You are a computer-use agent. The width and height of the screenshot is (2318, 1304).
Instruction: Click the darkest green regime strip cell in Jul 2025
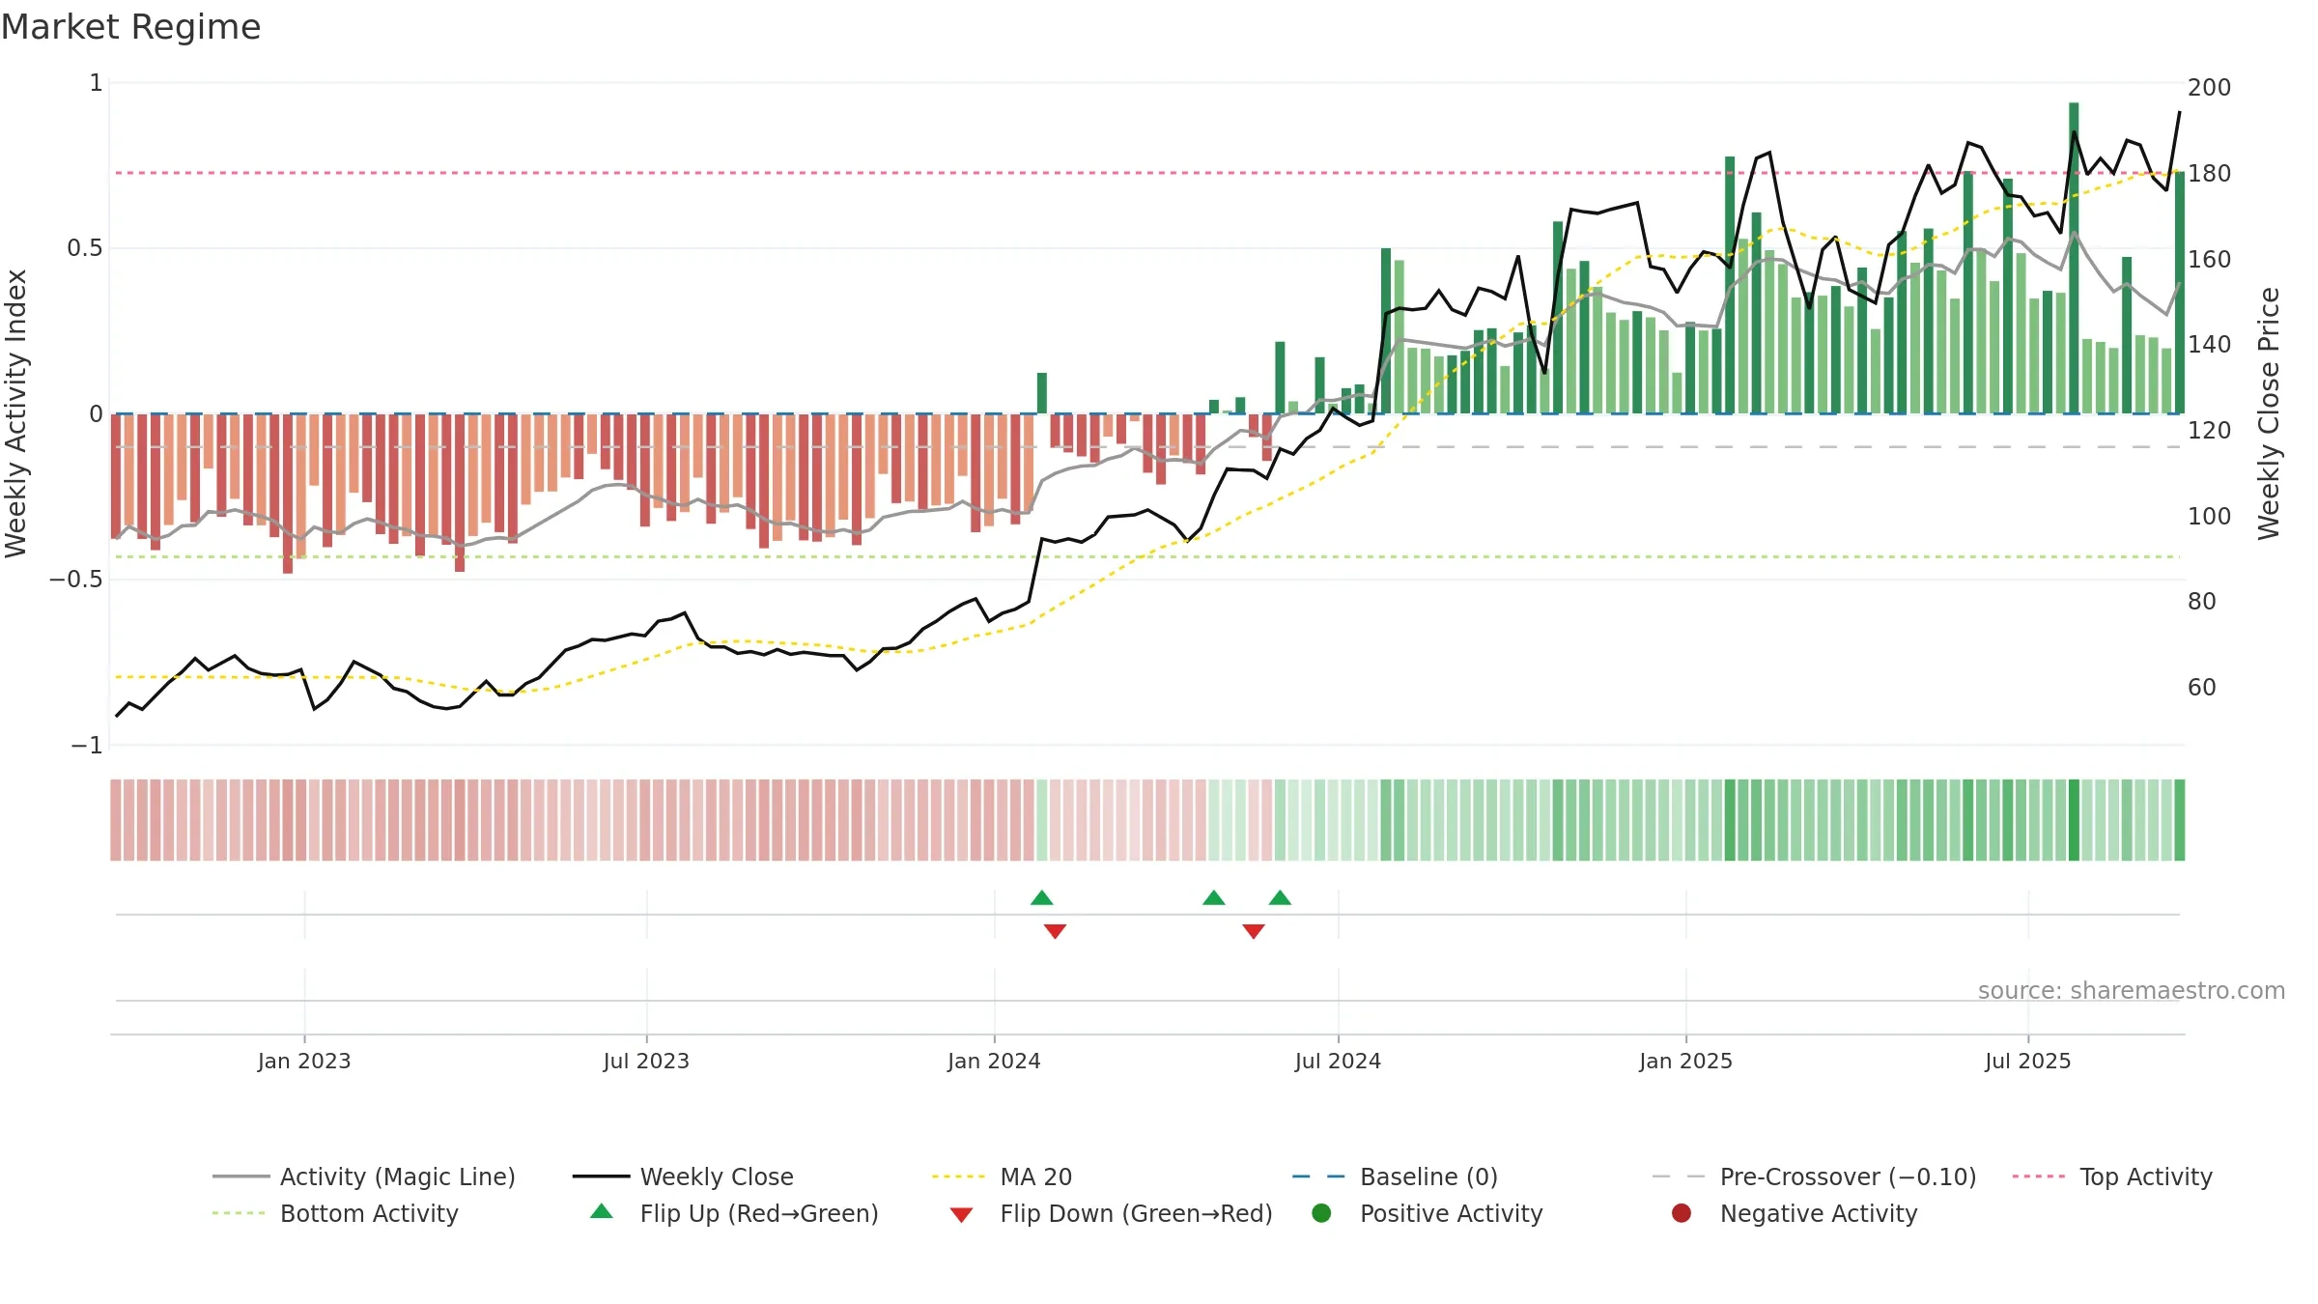[2074, 820]
